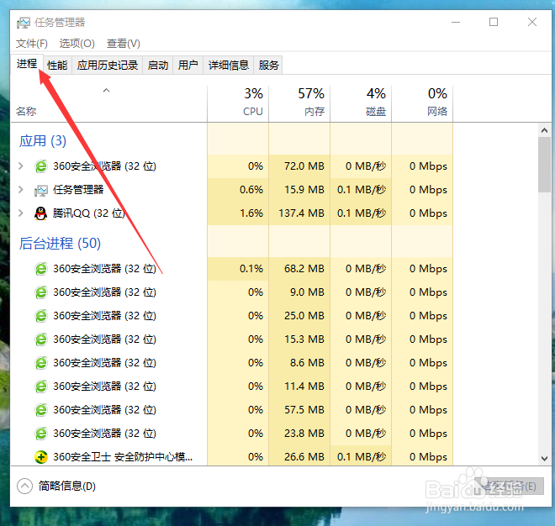Screen dimensions: 555x526
Task: Click the 0.1 MB/秒 disk value of 腾讯QQ
Action: (x=362, y=213)
